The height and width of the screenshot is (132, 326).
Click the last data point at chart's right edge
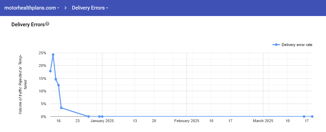312,116
